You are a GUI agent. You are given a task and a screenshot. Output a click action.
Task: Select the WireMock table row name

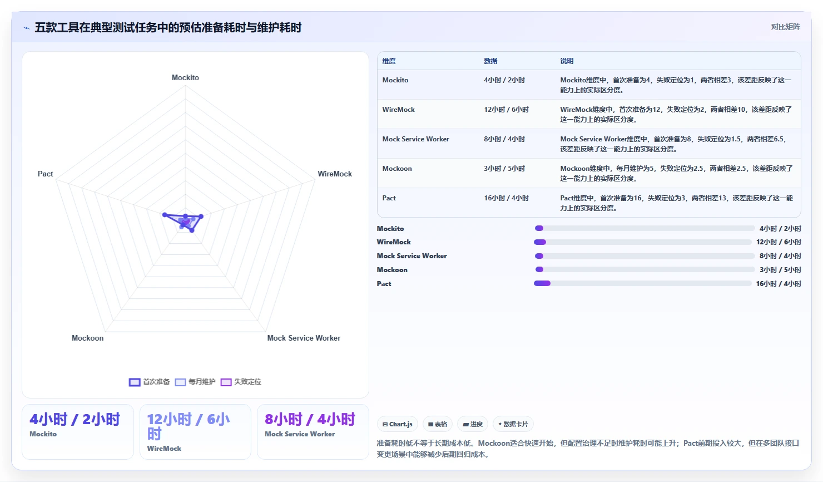[x=399, y=110]
